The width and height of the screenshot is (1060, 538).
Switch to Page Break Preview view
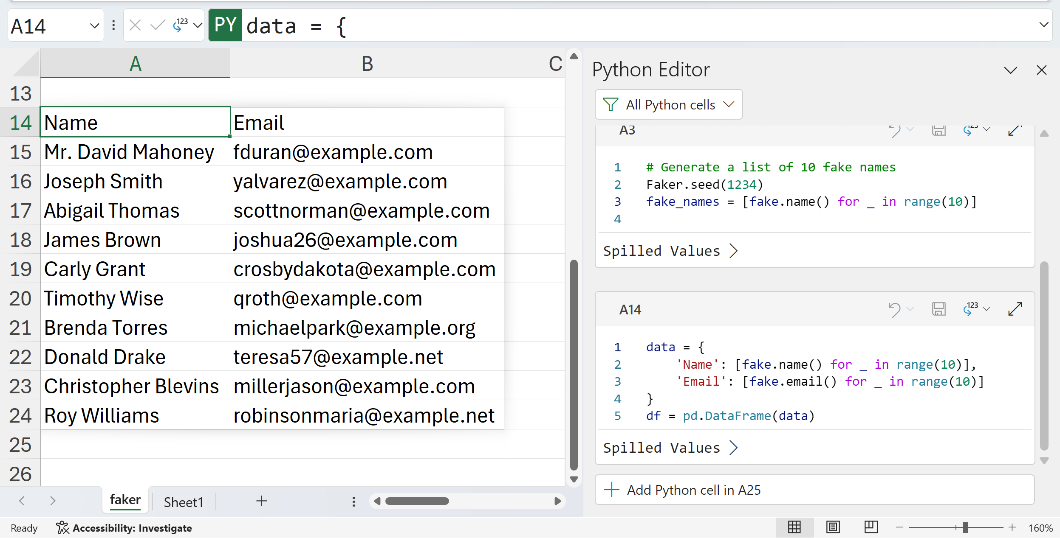click(871, 527)
